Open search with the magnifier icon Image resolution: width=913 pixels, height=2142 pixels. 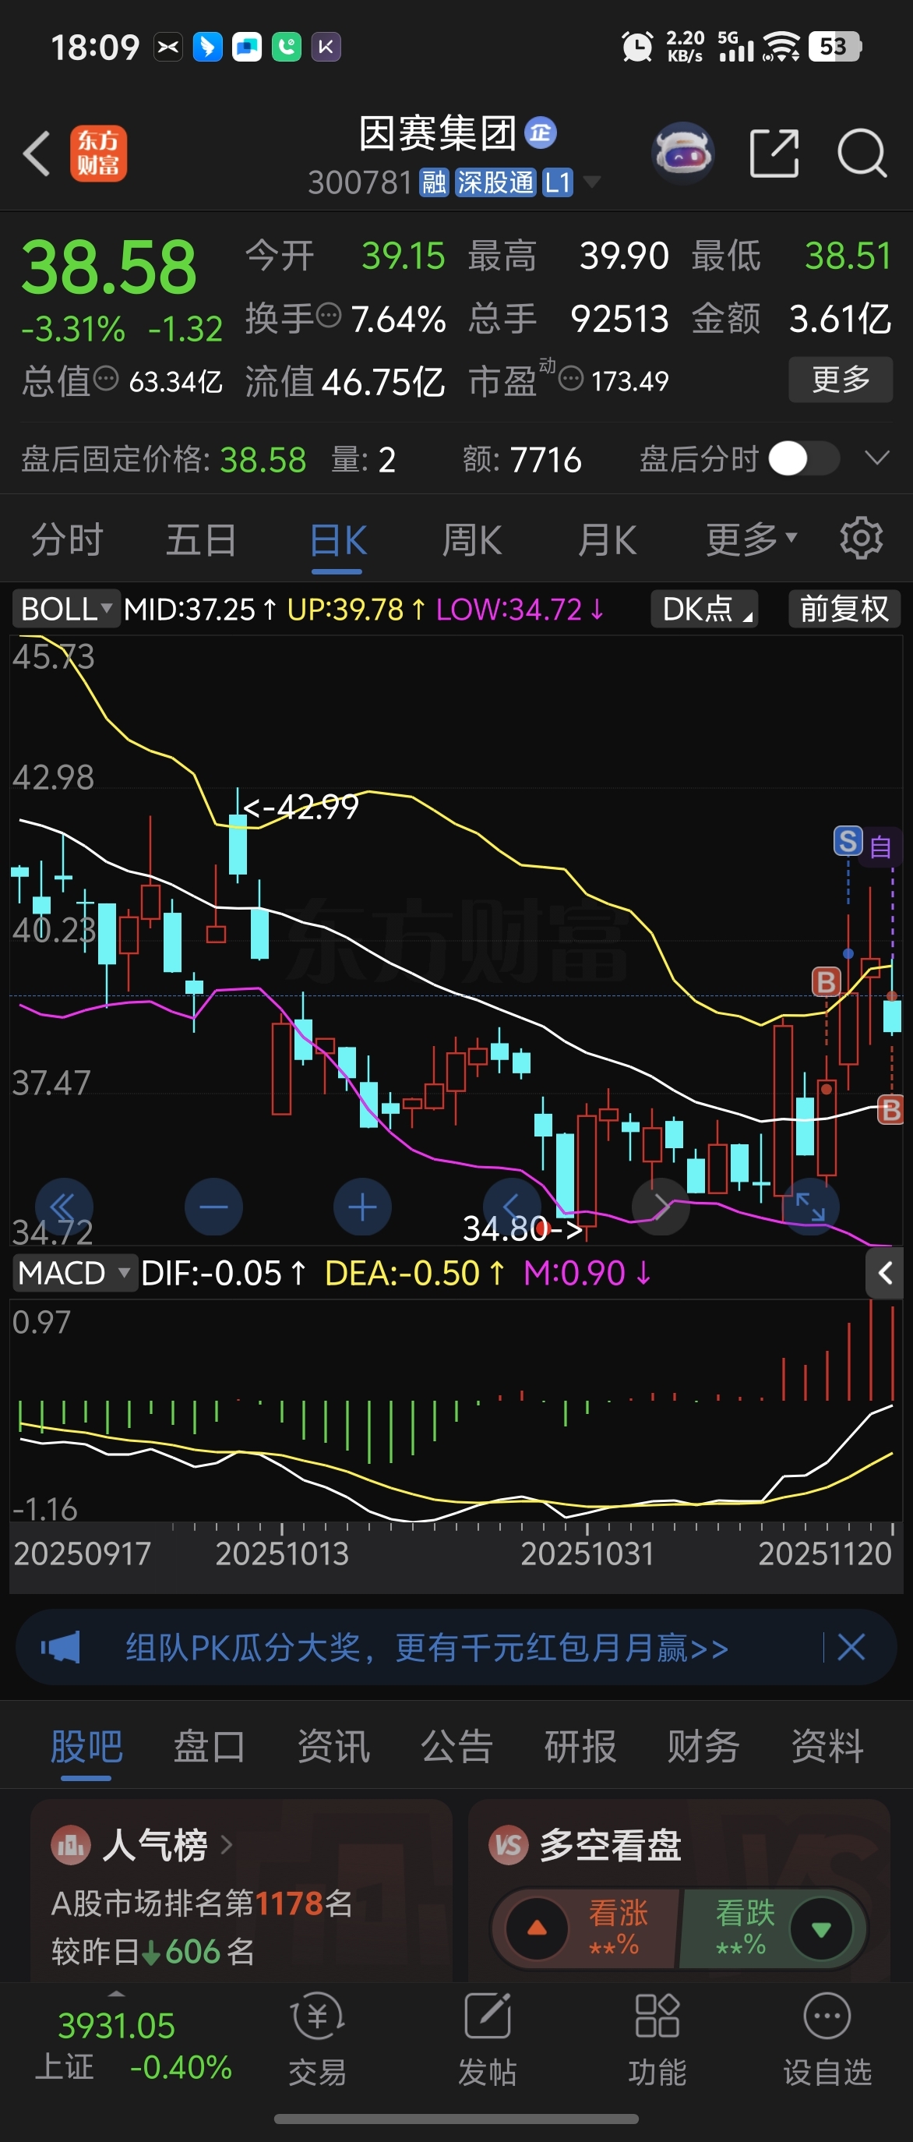click(862, 153)
